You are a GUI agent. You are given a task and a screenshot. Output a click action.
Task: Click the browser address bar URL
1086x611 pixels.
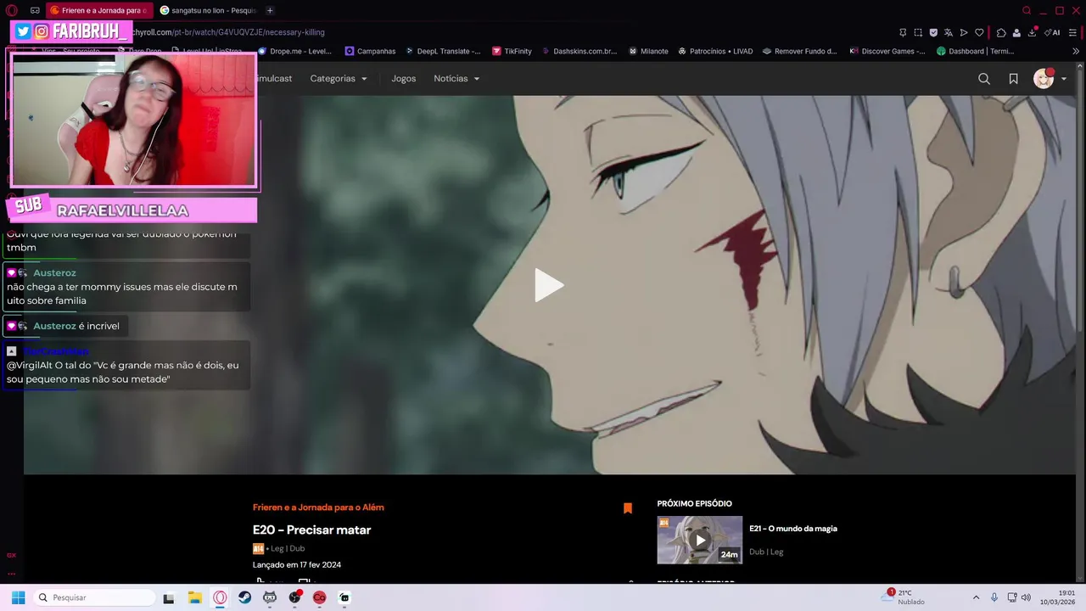(x=227, y=32)
